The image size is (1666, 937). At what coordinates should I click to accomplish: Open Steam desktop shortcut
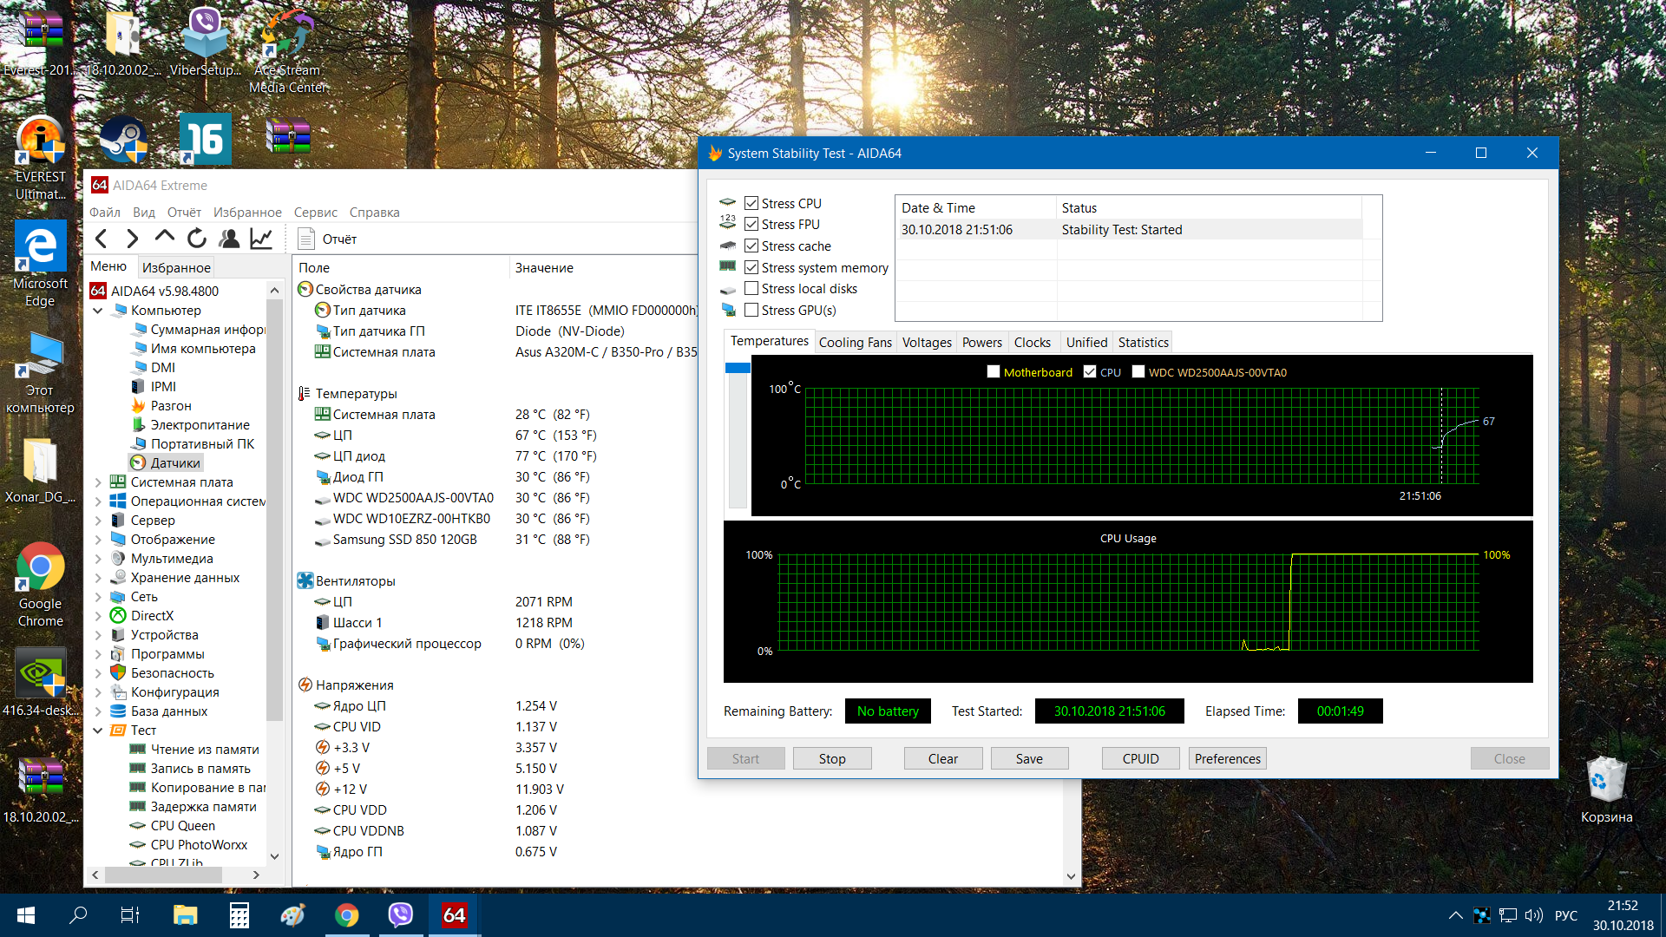tap(124, 141)
